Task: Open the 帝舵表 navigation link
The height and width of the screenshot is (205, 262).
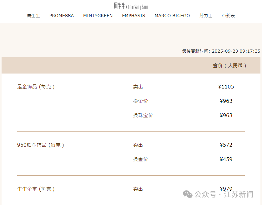Action: (x=228, y=16)
